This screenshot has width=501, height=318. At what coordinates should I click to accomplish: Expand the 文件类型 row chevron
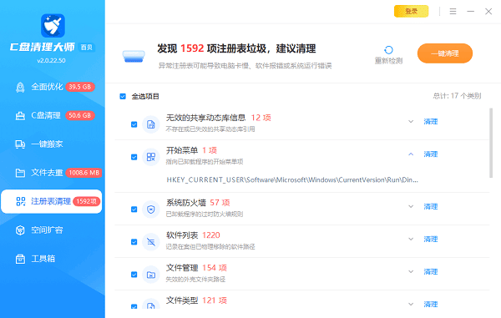411,305
